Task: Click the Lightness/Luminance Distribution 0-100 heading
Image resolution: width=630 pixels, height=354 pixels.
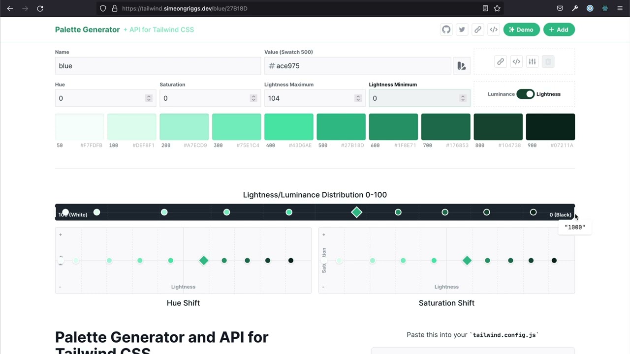Action: coord(315,195)
